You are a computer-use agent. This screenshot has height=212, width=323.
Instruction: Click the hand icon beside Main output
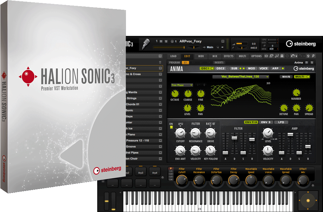[218, 47]
